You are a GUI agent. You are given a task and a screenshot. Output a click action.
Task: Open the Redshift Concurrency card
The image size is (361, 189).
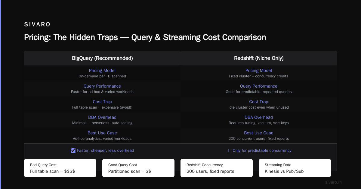click(x=217, y=168)
